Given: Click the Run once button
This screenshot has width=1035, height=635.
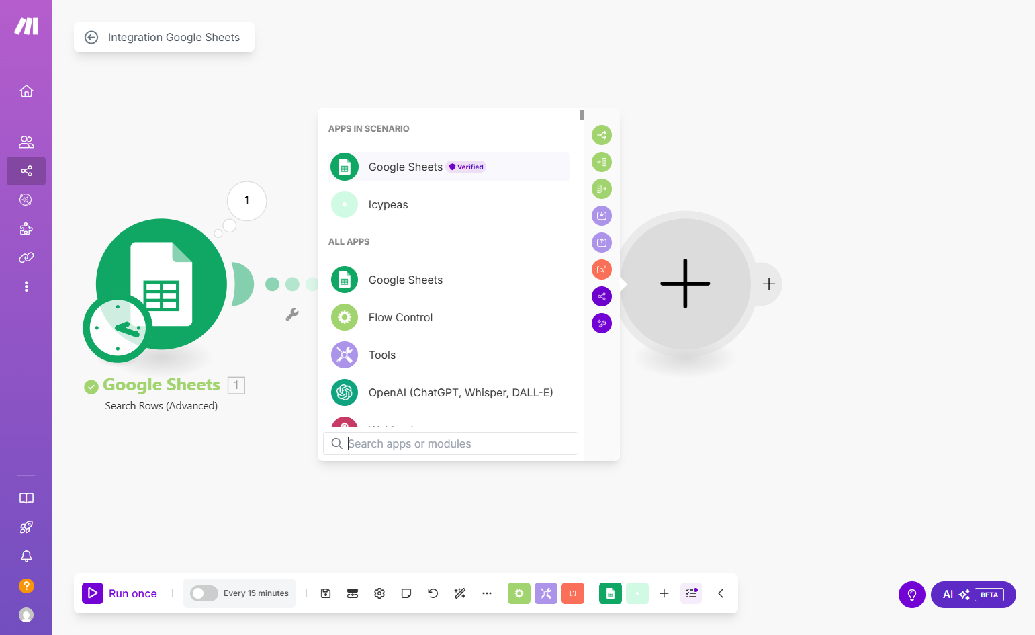Looking at the screenshot, I should tap(120, 593).
